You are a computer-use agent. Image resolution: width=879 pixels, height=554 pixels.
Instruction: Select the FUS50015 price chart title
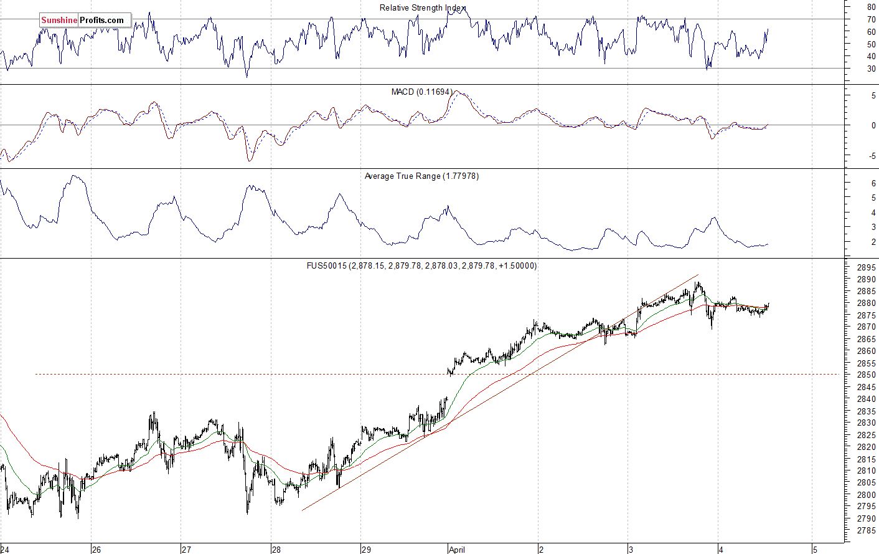(x=421, y=265)
